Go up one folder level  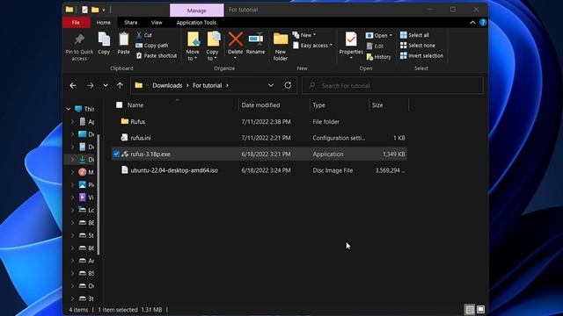120,86
